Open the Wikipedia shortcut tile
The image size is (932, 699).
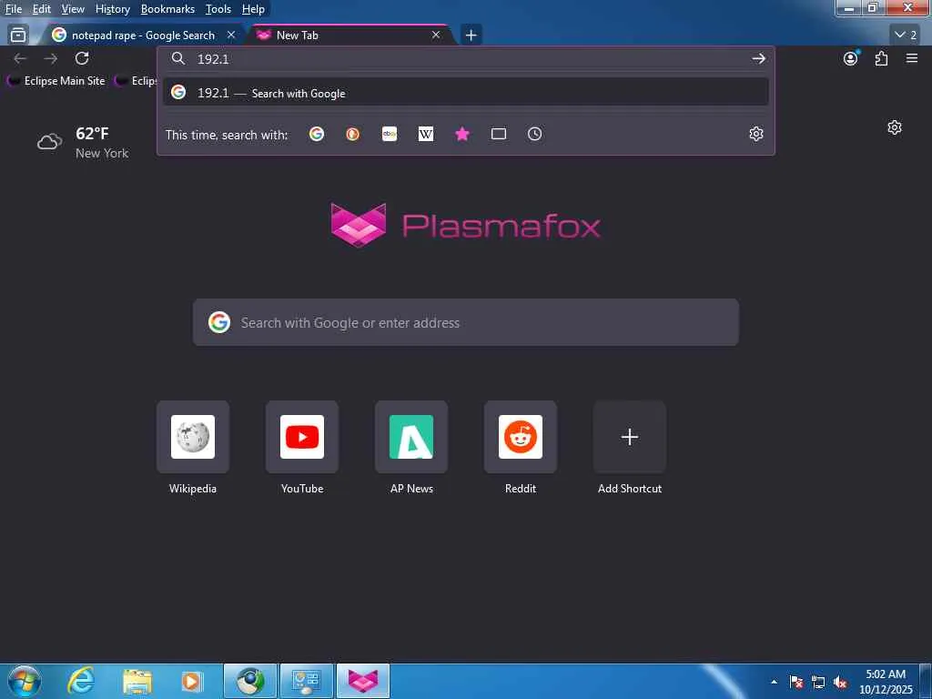click(x=193, y=437)
